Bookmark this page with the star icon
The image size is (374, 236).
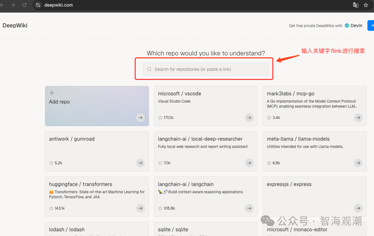(366, 5)
